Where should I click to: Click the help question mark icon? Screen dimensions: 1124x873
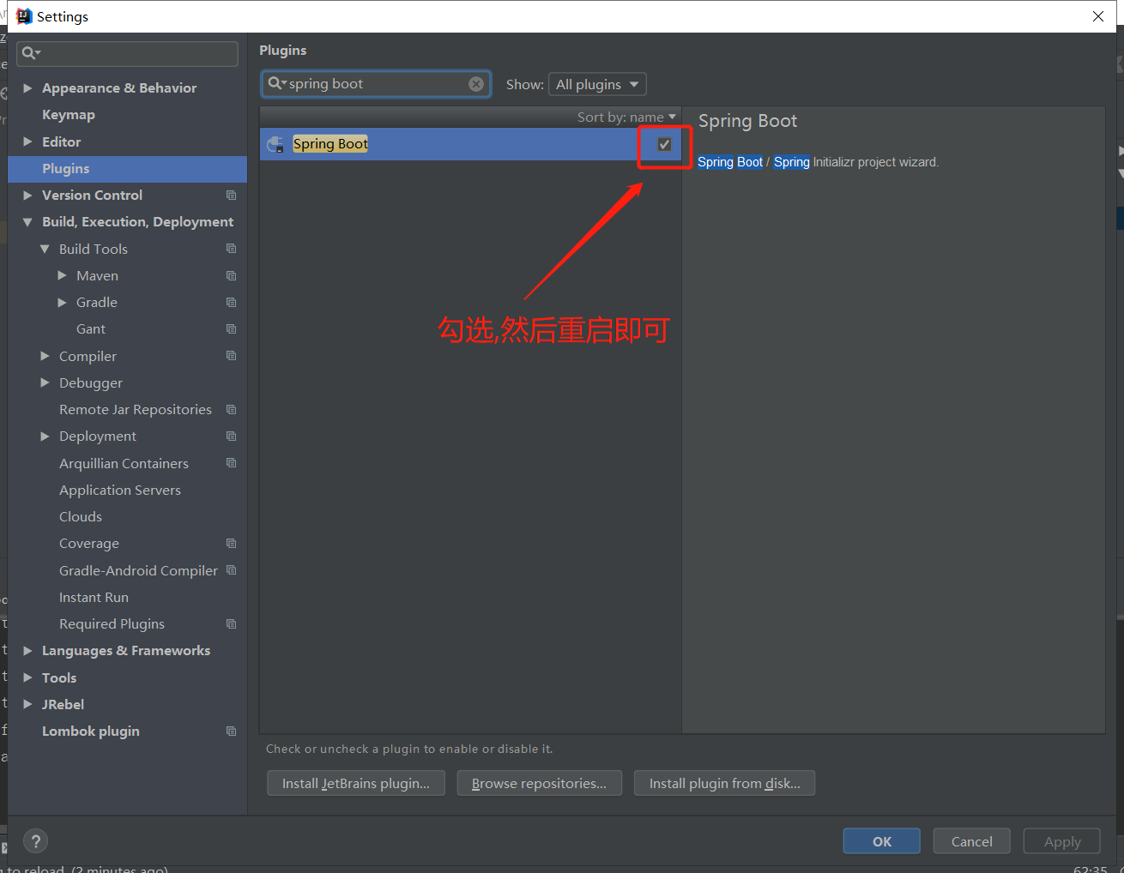[34, 840]
